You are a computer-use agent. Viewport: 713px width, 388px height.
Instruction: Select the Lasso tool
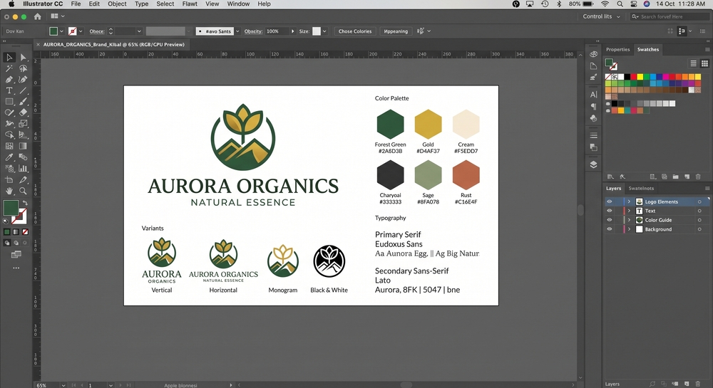24,68
